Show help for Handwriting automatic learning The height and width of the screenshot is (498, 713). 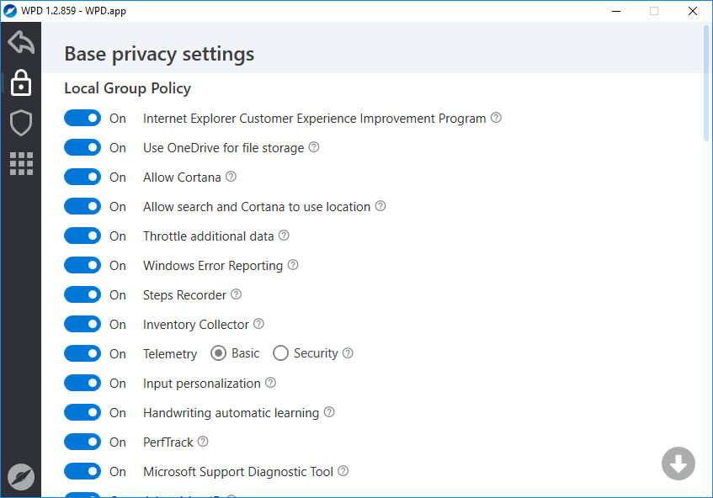(x=329, y=412)
